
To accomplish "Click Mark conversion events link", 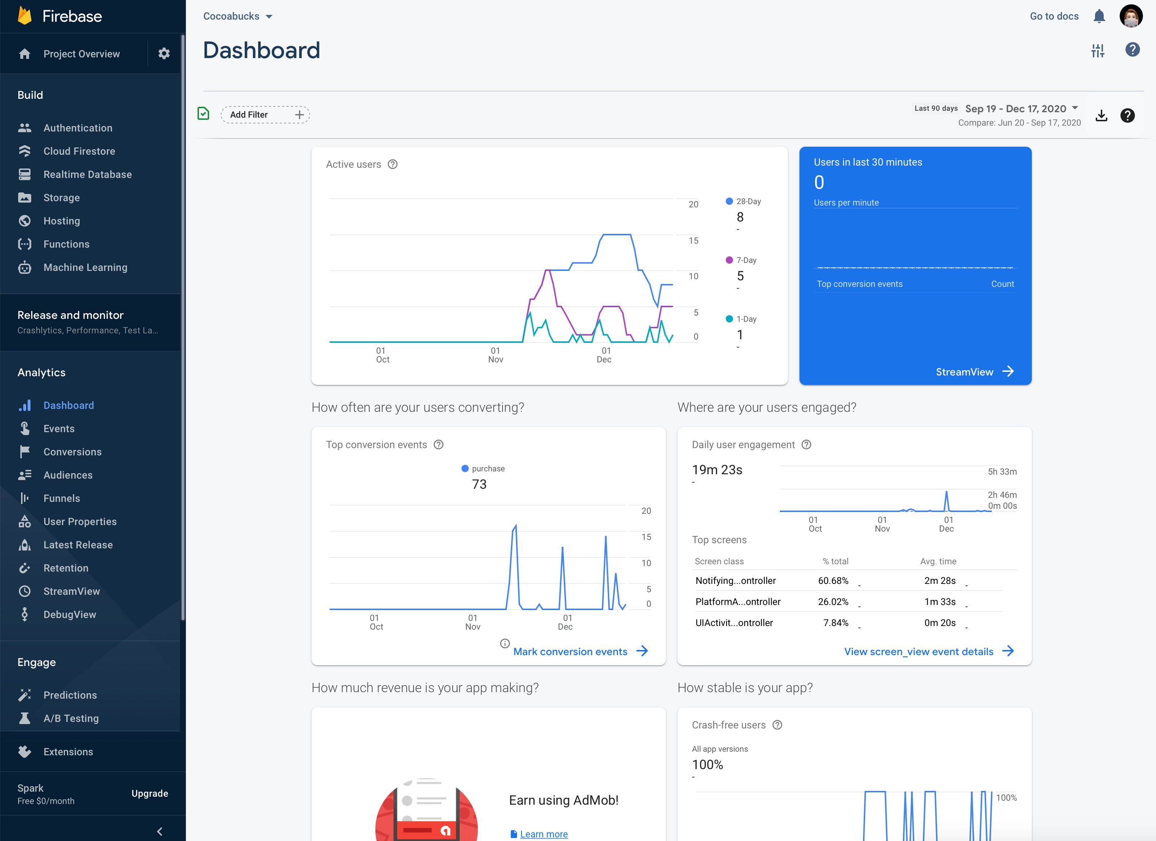I will click(x=581, y=651).
